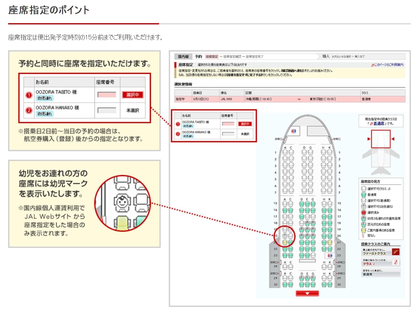Click unavailable white seat 23G
Screen dimensions: 420x314
[313, 255]
